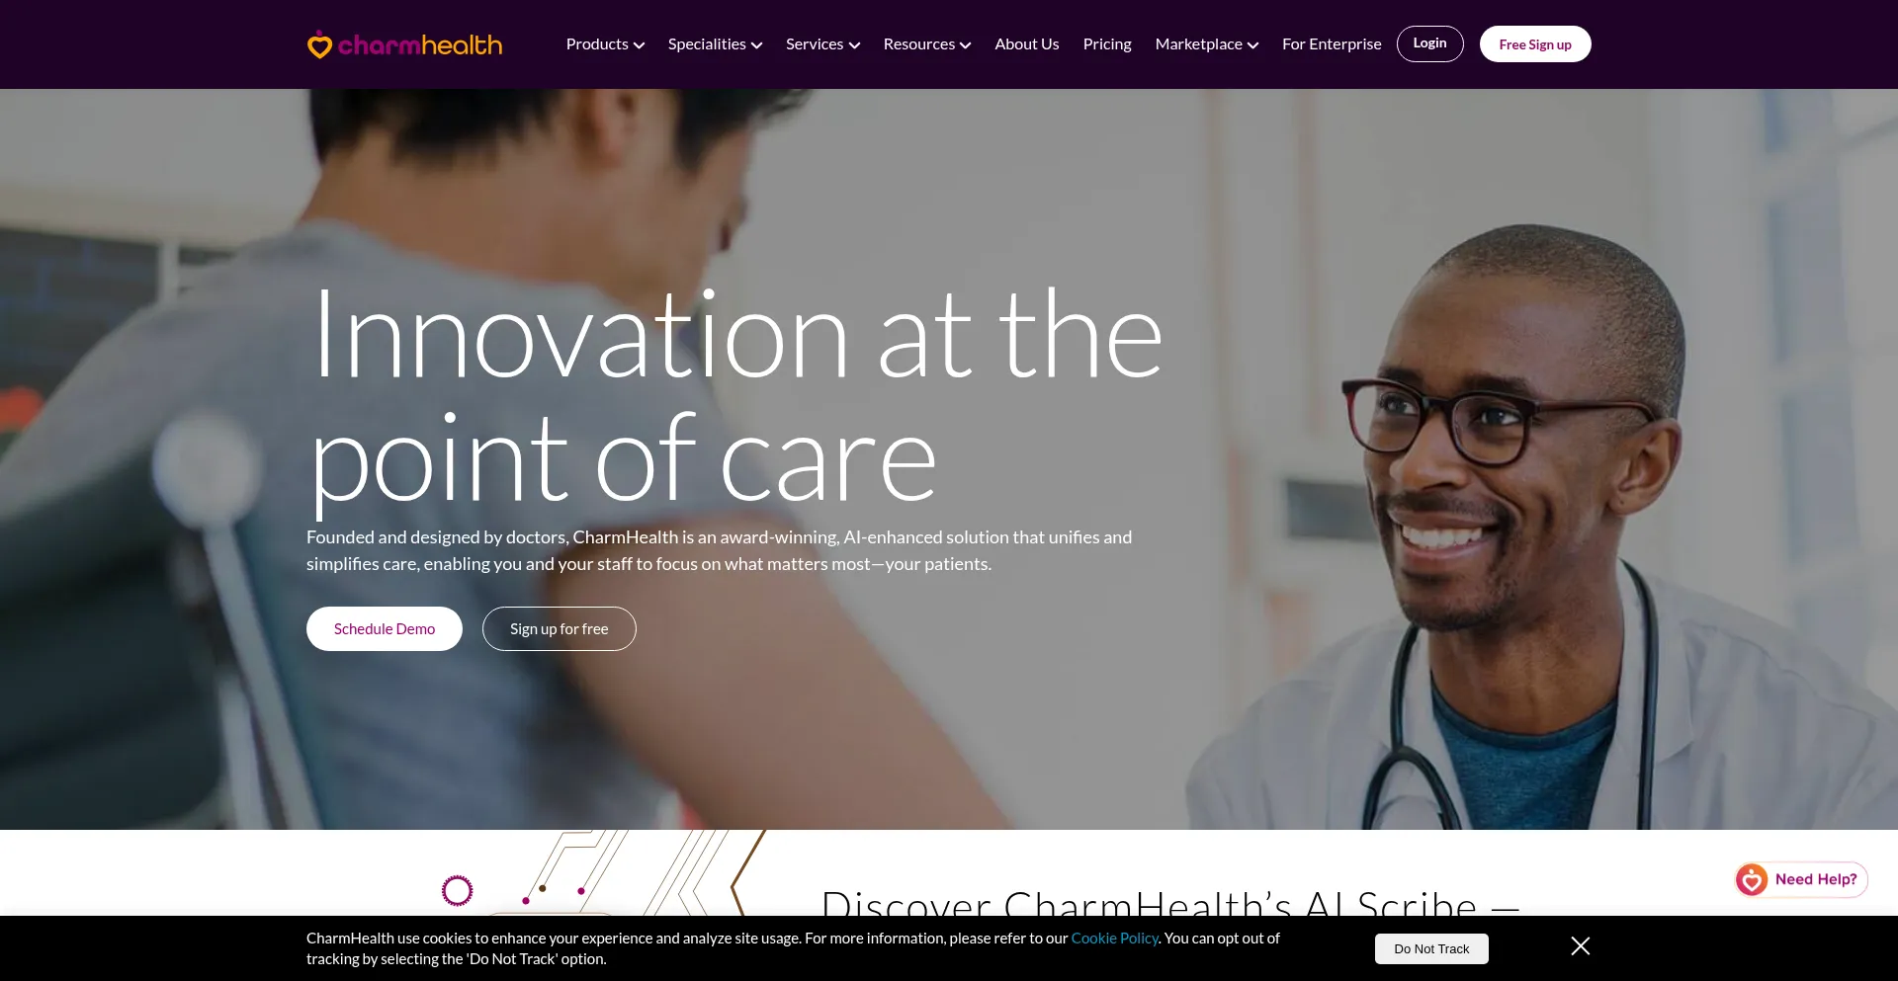Click the Free Sign up button

[1535, 43]
